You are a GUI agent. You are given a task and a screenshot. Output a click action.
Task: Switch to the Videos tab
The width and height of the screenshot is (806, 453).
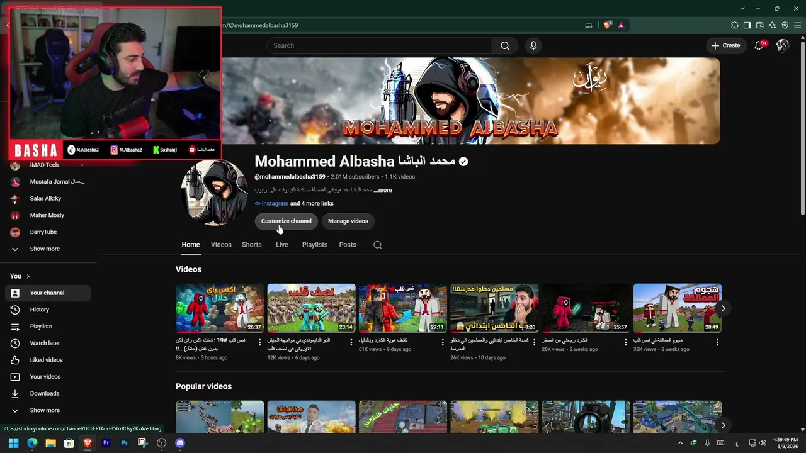(x=221, y=245)
